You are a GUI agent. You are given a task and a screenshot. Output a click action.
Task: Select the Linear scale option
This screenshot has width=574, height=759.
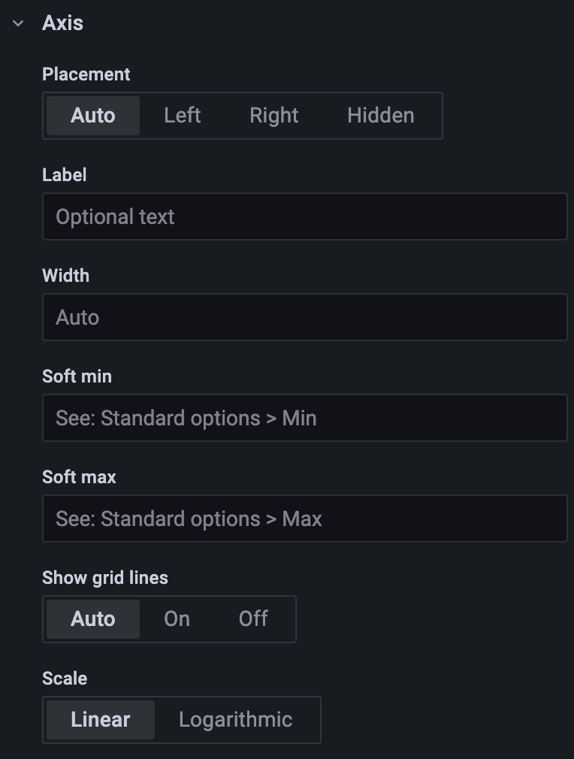tap(101, 720)
